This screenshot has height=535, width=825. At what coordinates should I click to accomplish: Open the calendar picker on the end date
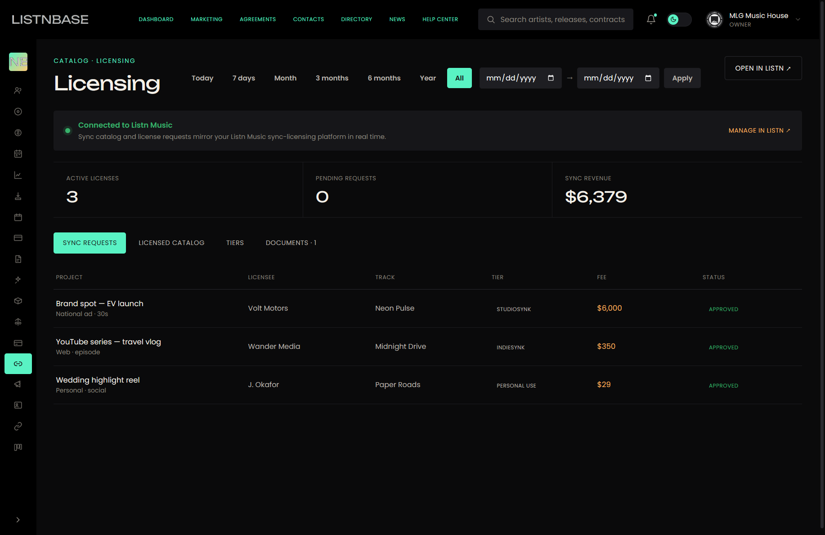(x=648, y=78)
